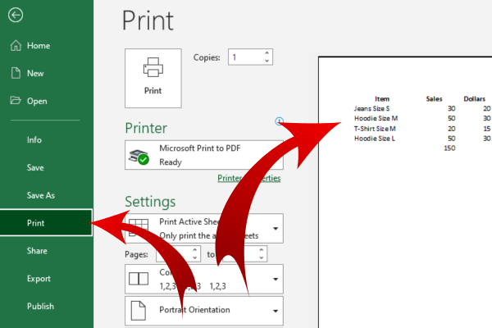The height and width of the screenshot is (328, 492).
Task: Click inside the Copies number field
Action: pos(246,57)
